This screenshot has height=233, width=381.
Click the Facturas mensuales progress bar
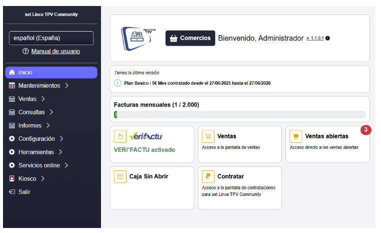[239, 115]
